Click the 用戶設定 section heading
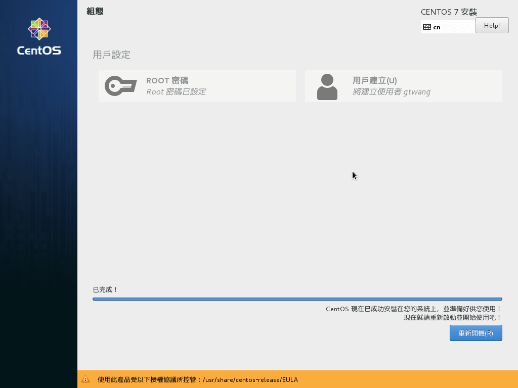This screenshot has width=518, height=388. [x=111, y=55]
